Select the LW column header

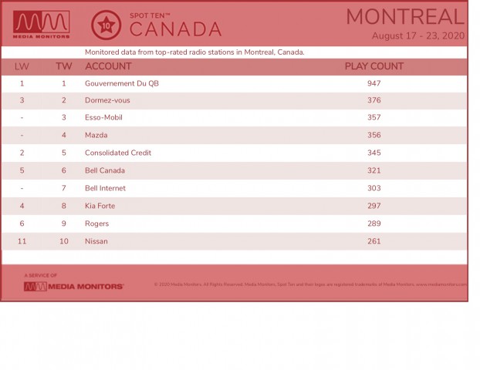(x=22, y=66)
